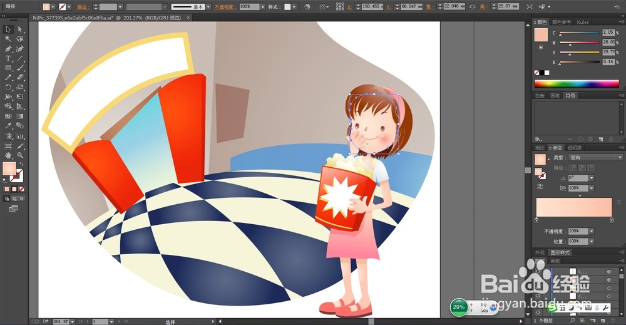Open gradient angle dropdown arrow

[x=592, y=178]
